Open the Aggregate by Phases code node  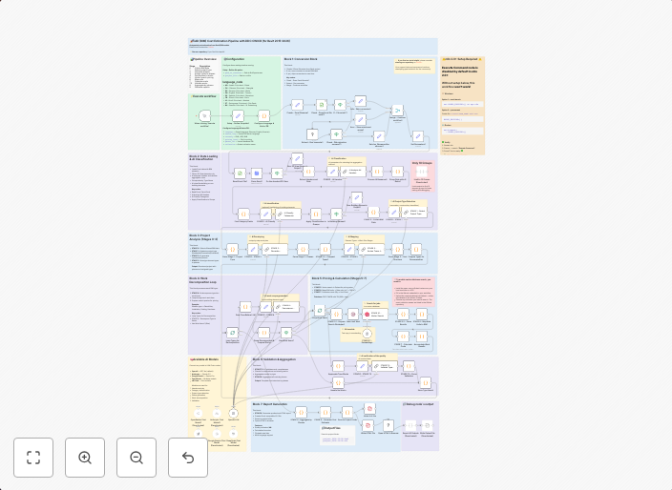click(x=302, y=413)
